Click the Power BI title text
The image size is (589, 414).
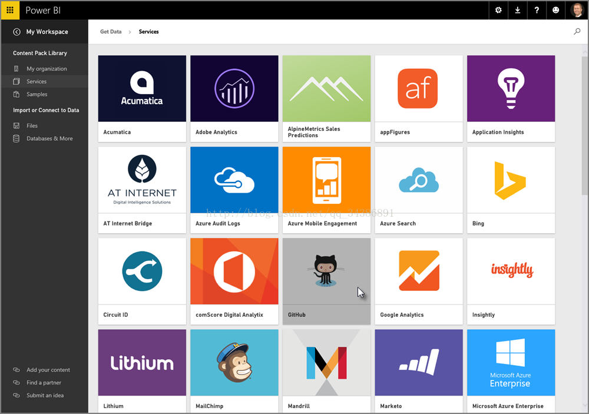43,10
